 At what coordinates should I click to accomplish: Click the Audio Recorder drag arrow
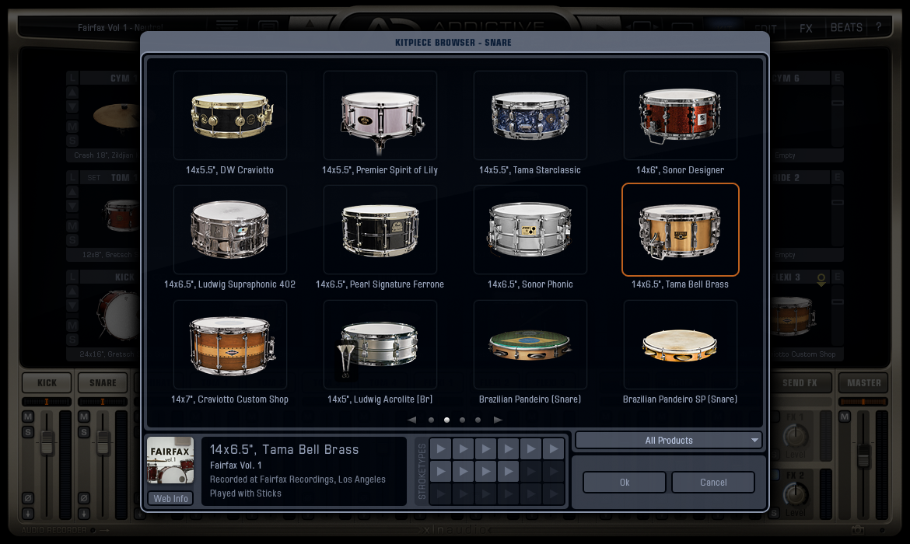pyautogui.click(x=104, y=530)
